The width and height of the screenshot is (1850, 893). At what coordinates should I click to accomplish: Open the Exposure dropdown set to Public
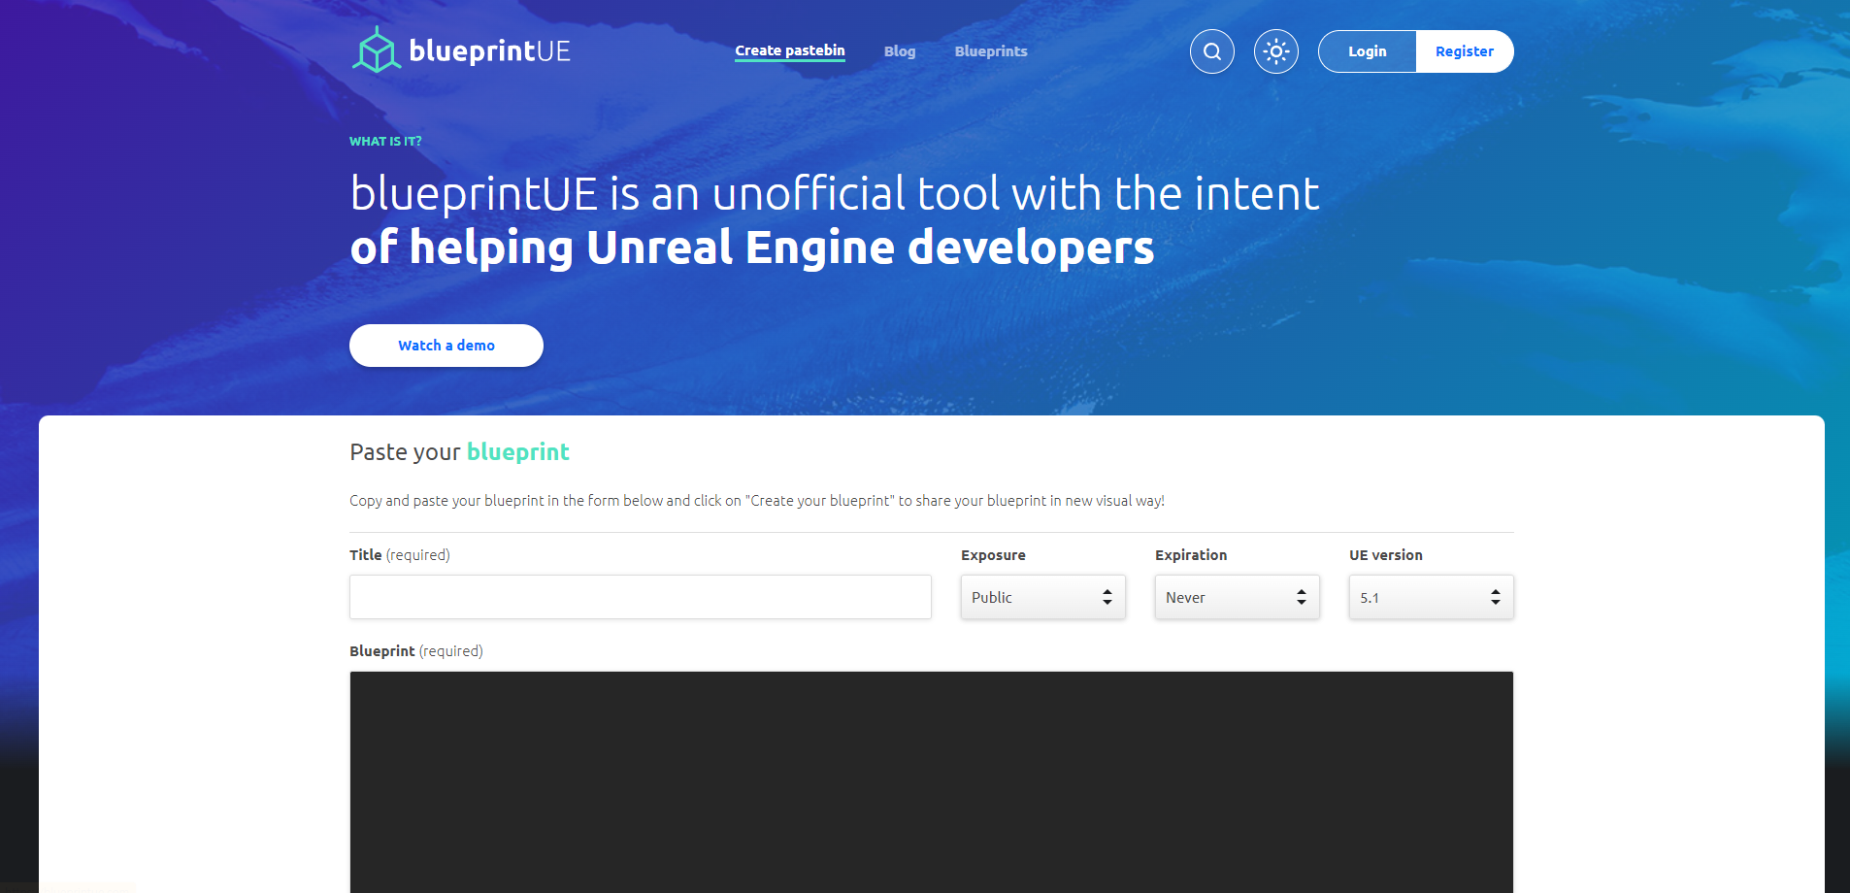tap(1043, 597)
